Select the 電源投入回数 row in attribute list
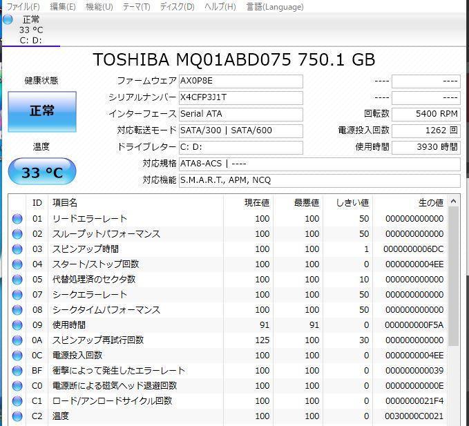Viewport: 469px width, 426px height. tap(77, 356)
